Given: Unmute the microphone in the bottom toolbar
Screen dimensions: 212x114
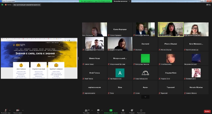Looking at the screenshot, I should (6, 110).
